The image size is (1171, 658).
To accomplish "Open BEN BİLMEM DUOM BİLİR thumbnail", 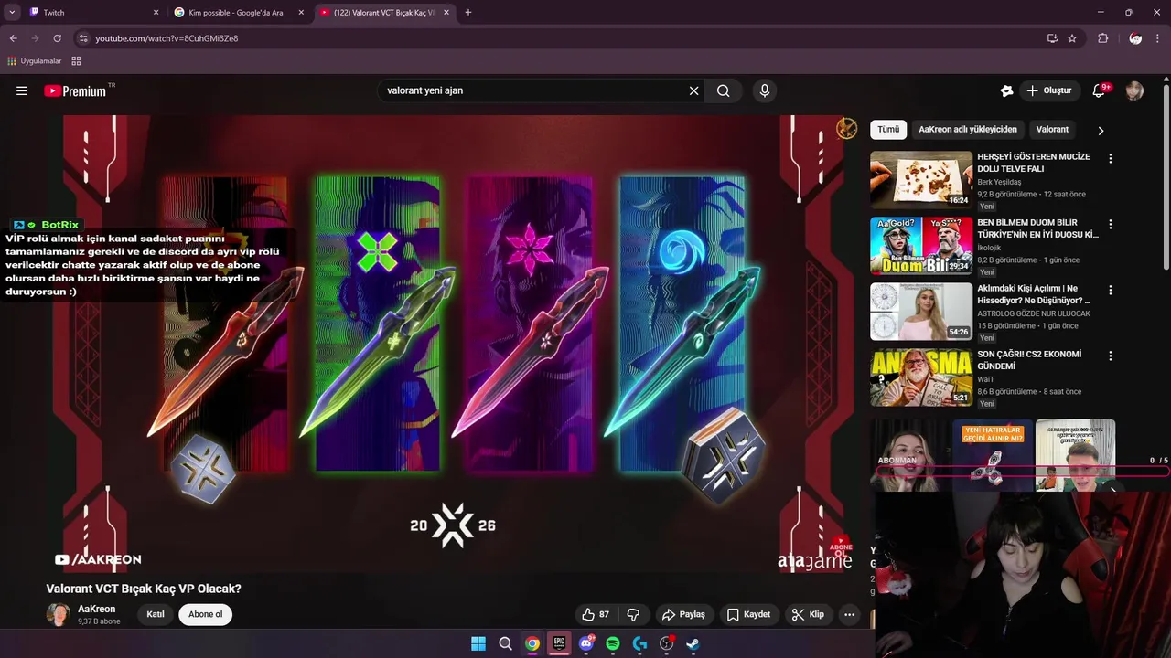I will [921, 245].
